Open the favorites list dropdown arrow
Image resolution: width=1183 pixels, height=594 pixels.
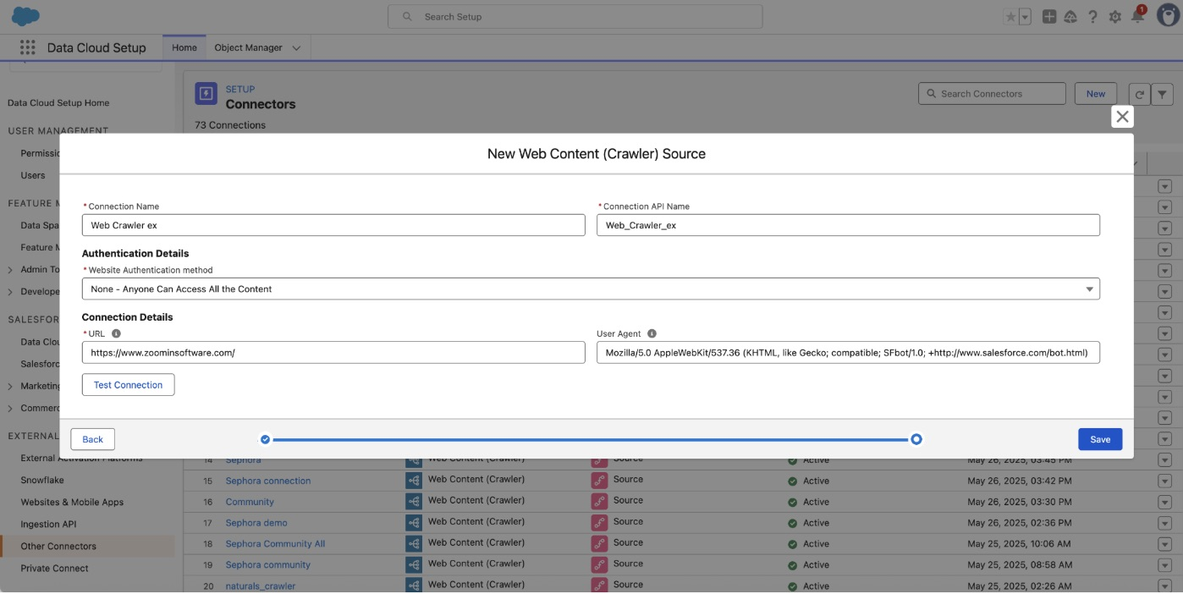click(1025, 17)
